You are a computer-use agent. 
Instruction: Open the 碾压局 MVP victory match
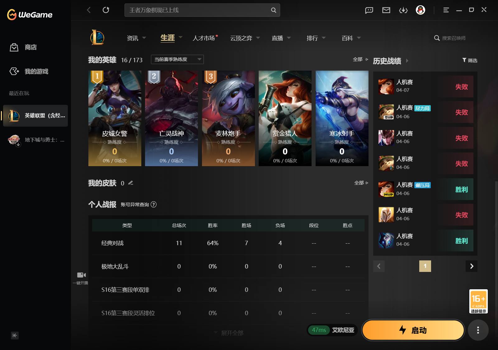point(425,189)
